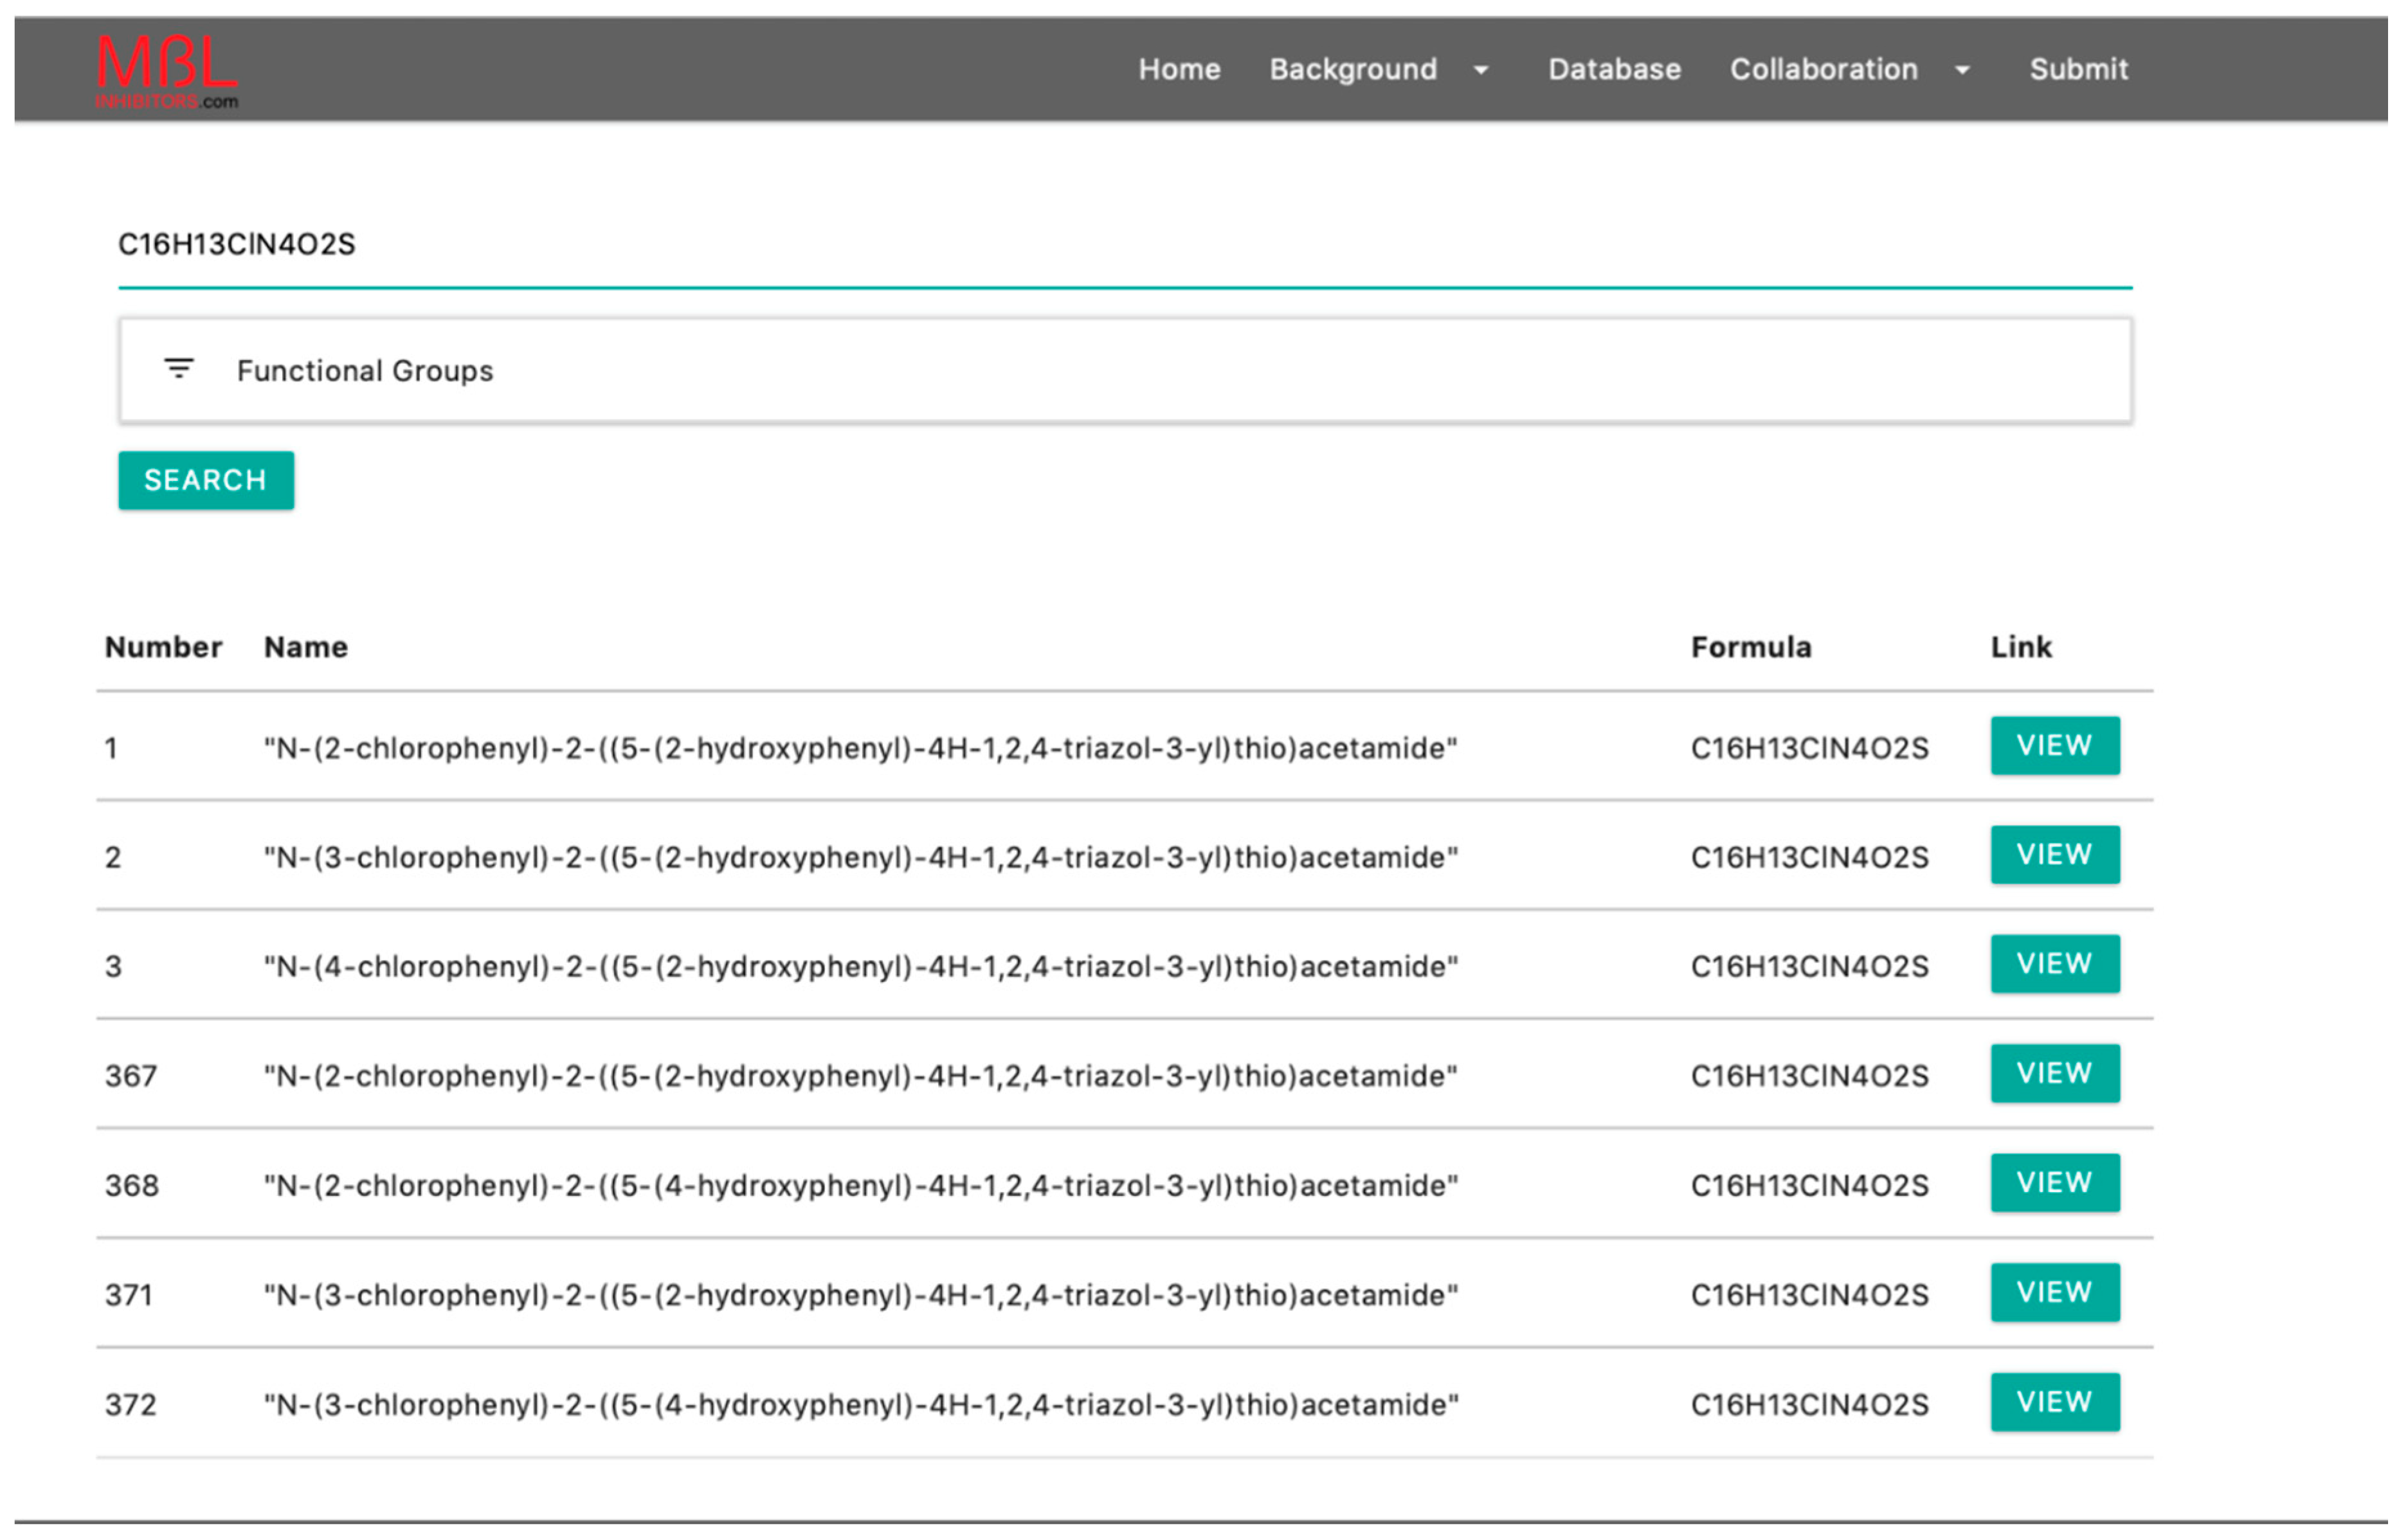Click the MBL Inhibitors logo
Viewport: 2408px width, 1540px height.
[x=167, y=71]
